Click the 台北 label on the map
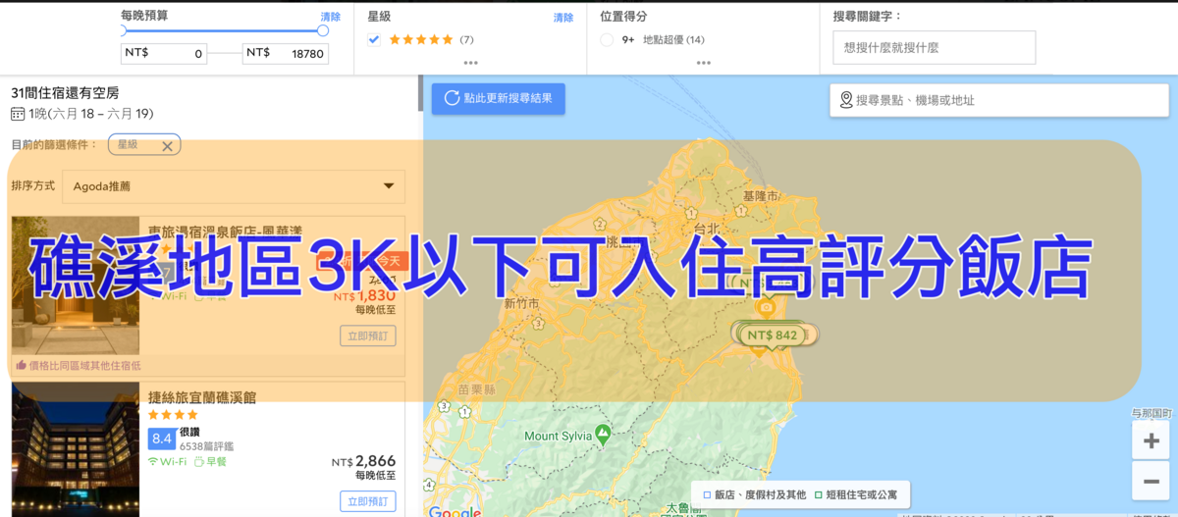The height and width of the screenshot is (517, 1178). 706,228
